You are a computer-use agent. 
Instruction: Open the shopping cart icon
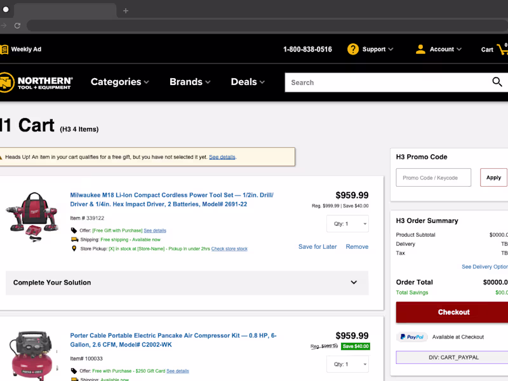point(503,50)
